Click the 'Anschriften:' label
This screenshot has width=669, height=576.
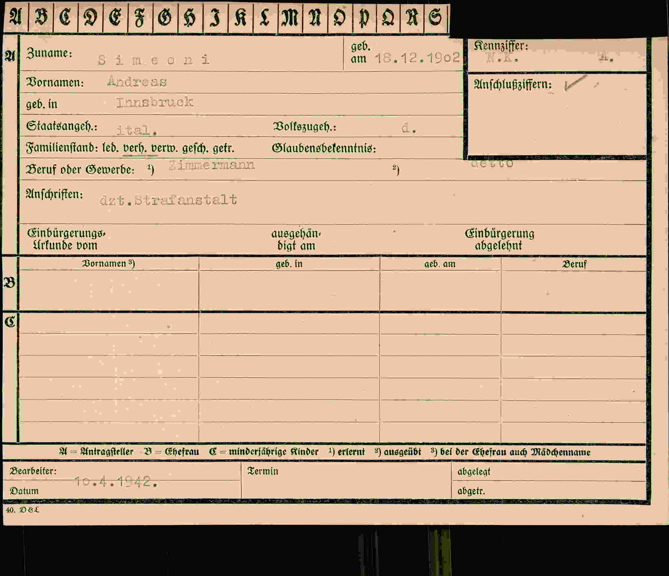click(54, 194)
